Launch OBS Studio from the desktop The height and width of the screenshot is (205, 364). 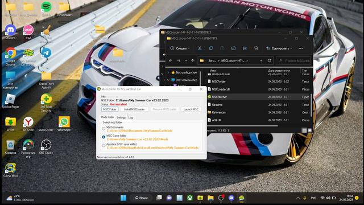46,146
